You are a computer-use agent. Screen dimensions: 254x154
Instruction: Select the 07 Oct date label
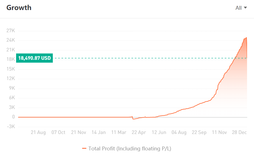pos(58,132)
